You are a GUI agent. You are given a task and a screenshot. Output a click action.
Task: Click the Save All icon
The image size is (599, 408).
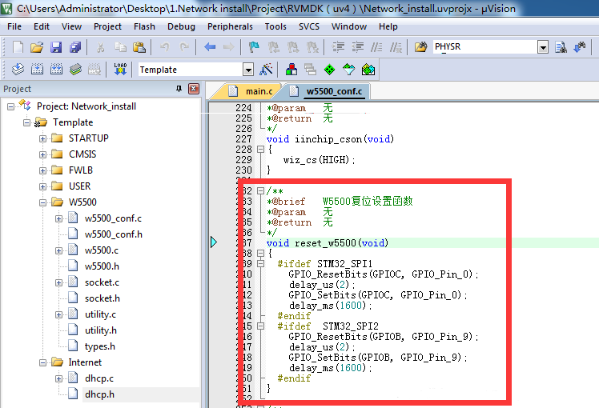(75, 47)
